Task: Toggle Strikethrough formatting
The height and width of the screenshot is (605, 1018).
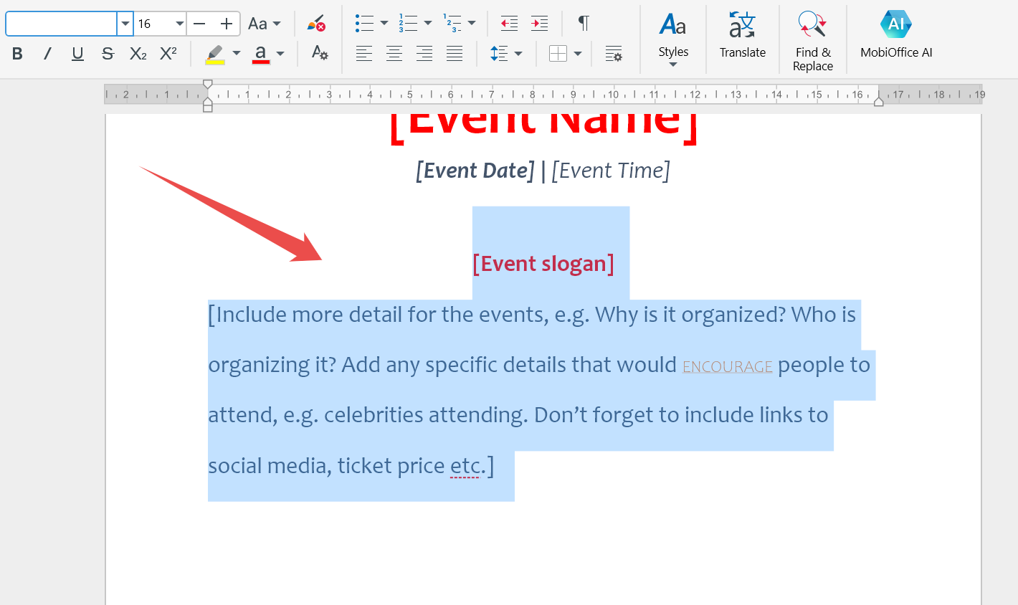Action: [108, 54]
